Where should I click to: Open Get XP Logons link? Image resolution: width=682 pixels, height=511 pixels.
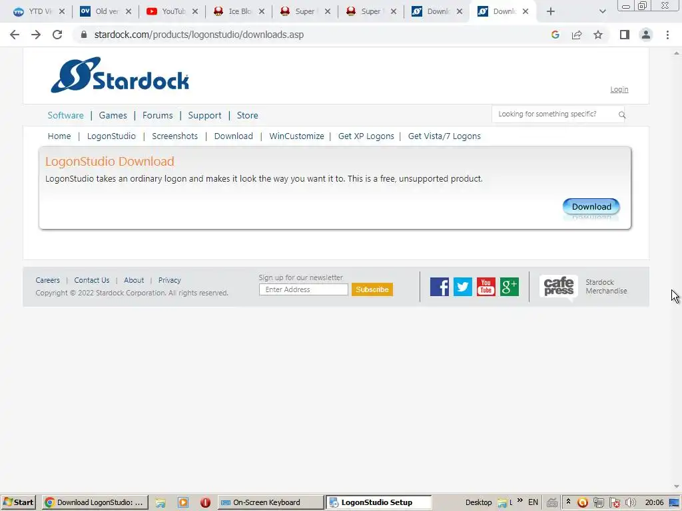tap(366, 136)
